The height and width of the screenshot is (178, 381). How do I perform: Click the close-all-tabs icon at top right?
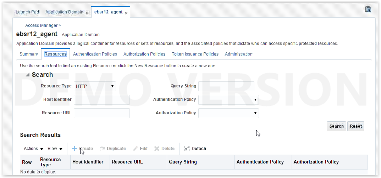(368, 9)
